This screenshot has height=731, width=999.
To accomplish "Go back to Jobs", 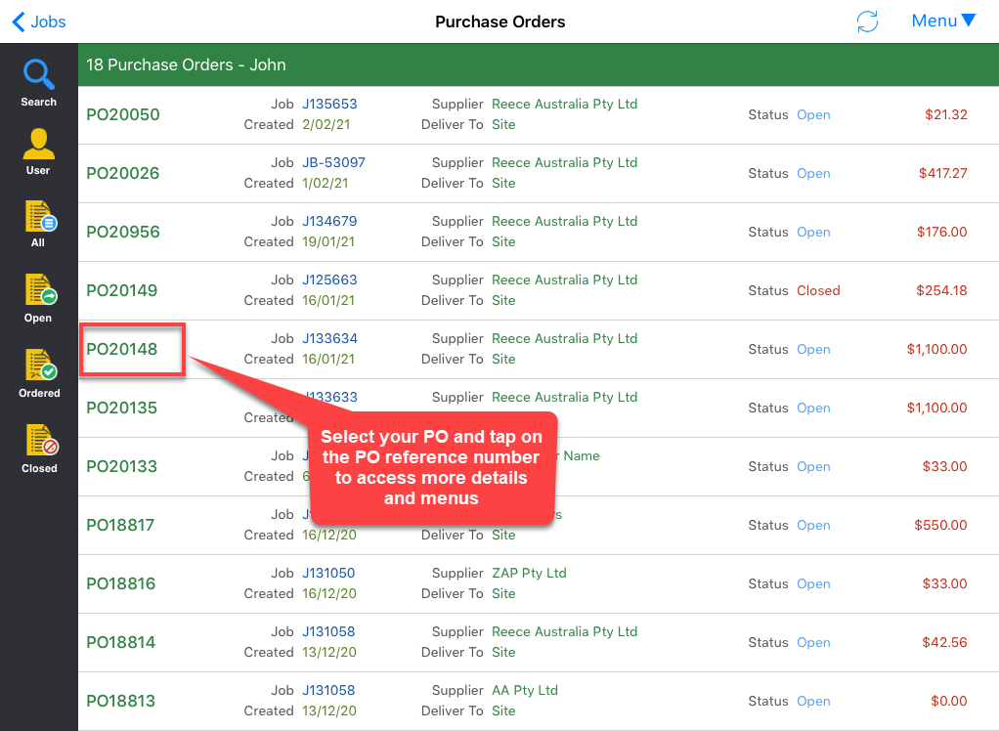I will pos(39,21).
